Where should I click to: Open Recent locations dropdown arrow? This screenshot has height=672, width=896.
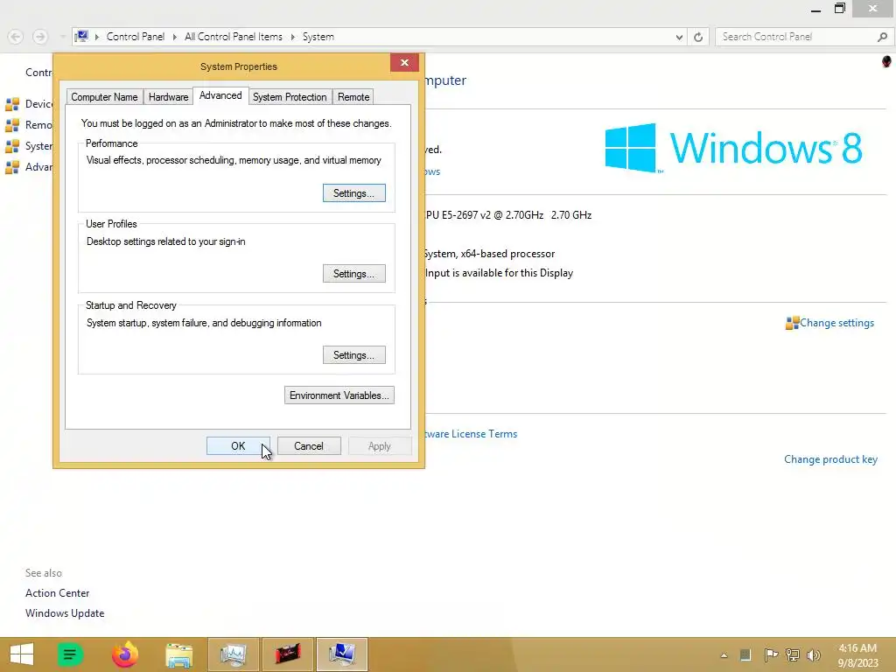62,37
